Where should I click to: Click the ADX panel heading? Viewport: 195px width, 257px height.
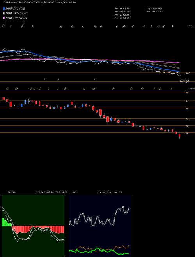tap(74, 192)
